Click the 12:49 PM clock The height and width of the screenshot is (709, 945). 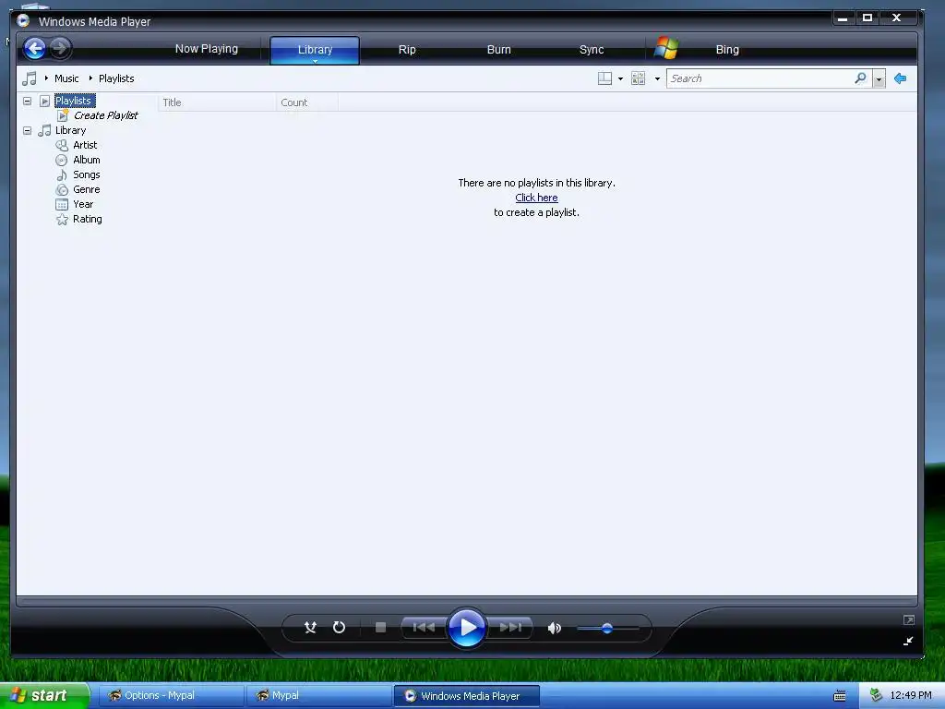pos(911,695)
